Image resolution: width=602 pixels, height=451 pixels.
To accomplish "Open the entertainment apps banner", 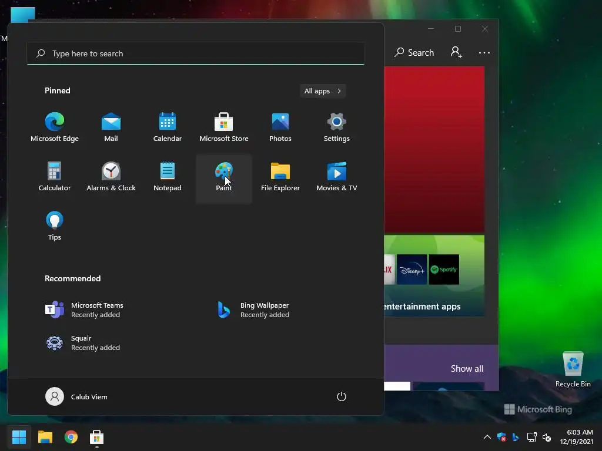I will 434,276.
